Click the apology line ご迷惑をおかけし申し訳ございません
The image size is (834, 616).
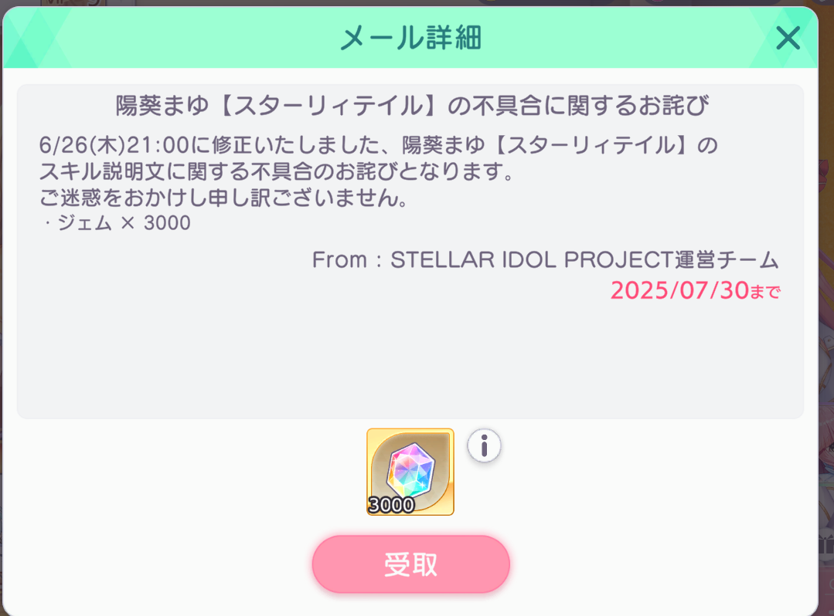coord(223,198)
